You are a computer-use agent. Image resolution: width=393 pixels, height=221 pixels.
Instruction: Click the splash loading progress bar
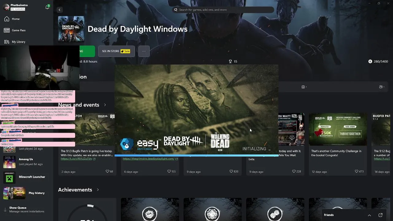tap(196, 156)
